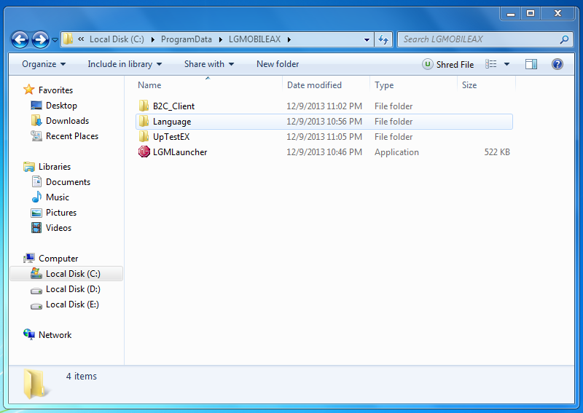Click the LGMLauncher application icon
This screenshot has height=413, width=583.
(144, 152)
